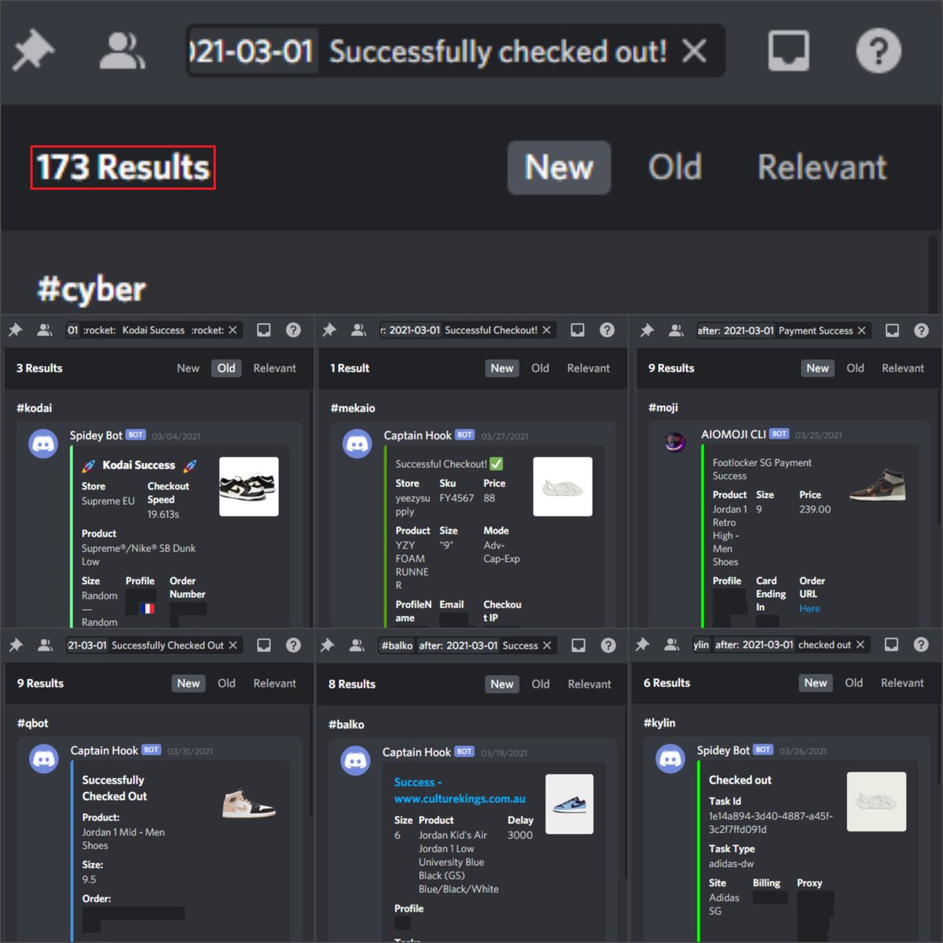The height and width of the screenshot is (943, 943).
Task: Open the Foam Runner thumbnail in kylin
Action: coord(876,802)
